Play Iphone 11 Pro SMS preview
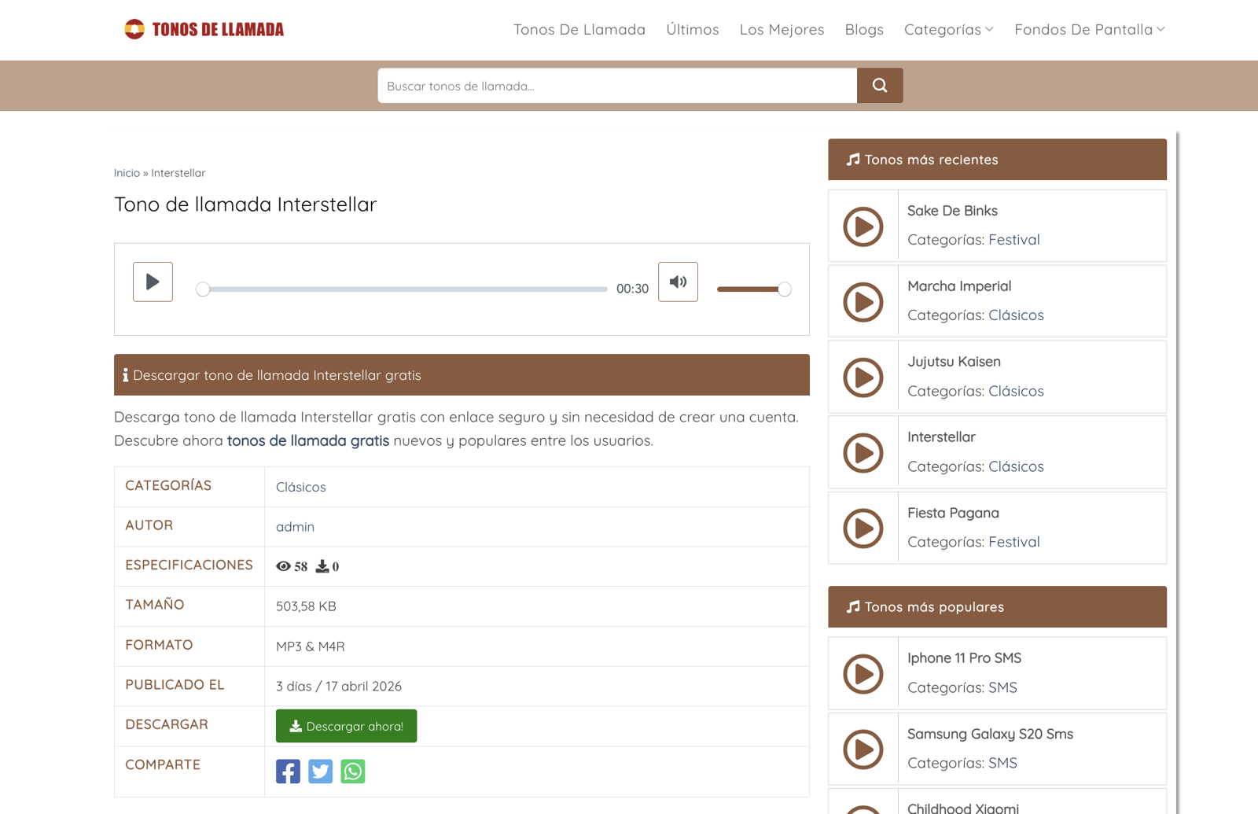 [x=863, y=674]
